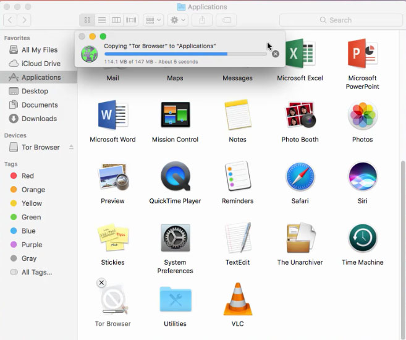Eject the Tor Browser volume

[x=71, y=147]
